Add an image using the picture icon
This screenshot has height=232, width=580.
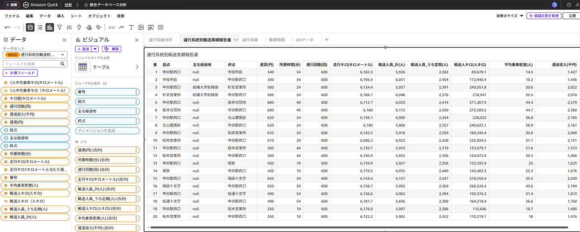[x=141, y=27]
